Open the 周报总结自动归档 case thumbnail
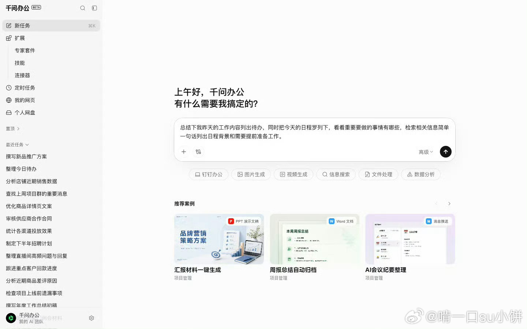 [x=314, y=239]
